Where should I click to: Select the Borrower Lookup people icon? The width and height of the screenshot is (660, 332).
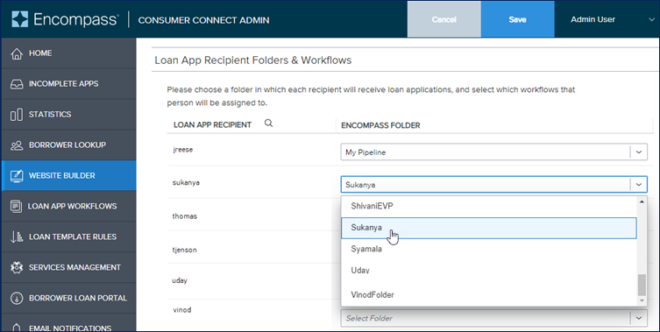[17, 145]
